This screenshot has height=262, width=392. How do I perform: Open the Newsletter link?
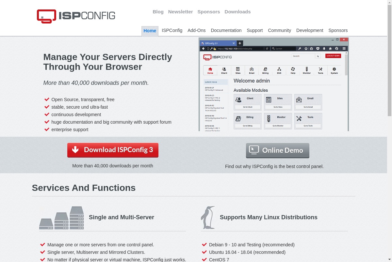[x=180, y=12]
